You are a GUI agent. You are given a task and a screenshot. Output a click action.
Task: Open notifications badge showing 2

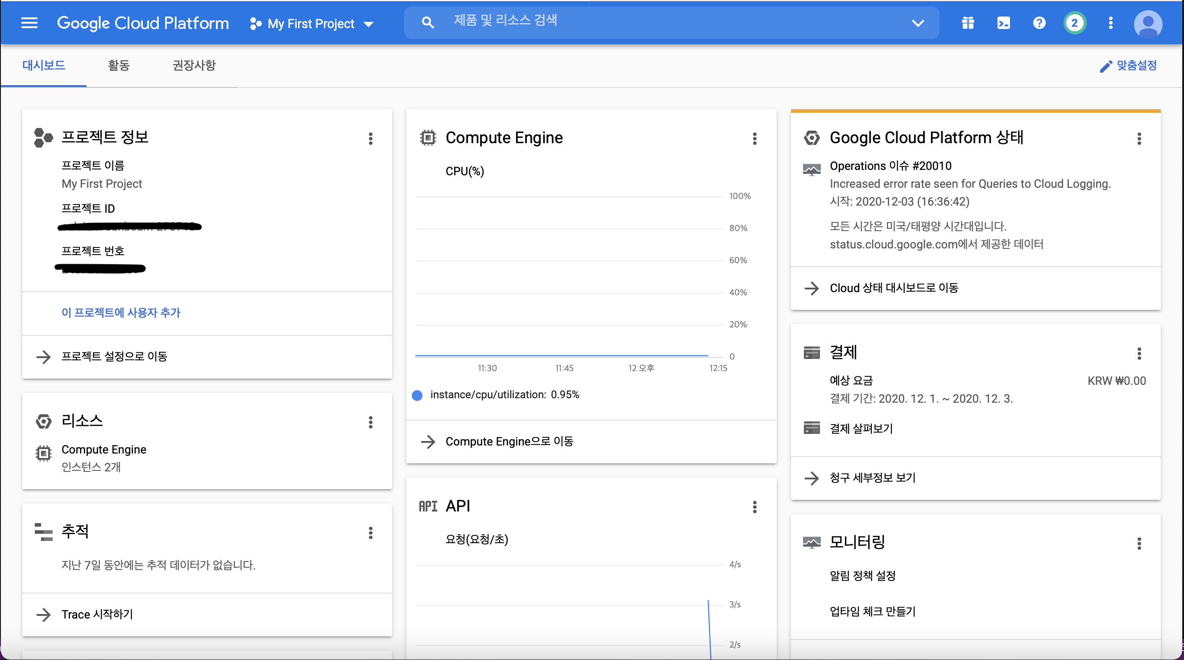(1074, 23)
